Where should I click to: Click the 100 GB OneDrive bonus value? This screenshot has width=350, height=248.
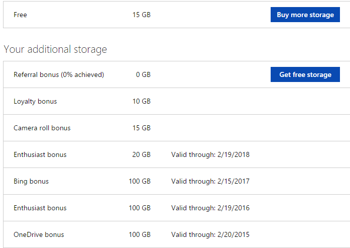pos(140,234)
